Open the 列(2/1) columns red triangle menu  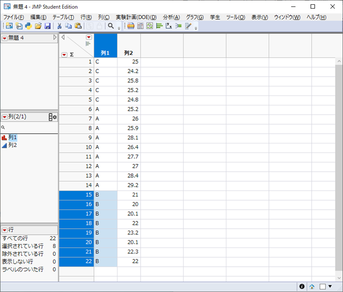[x=4, y=117]
